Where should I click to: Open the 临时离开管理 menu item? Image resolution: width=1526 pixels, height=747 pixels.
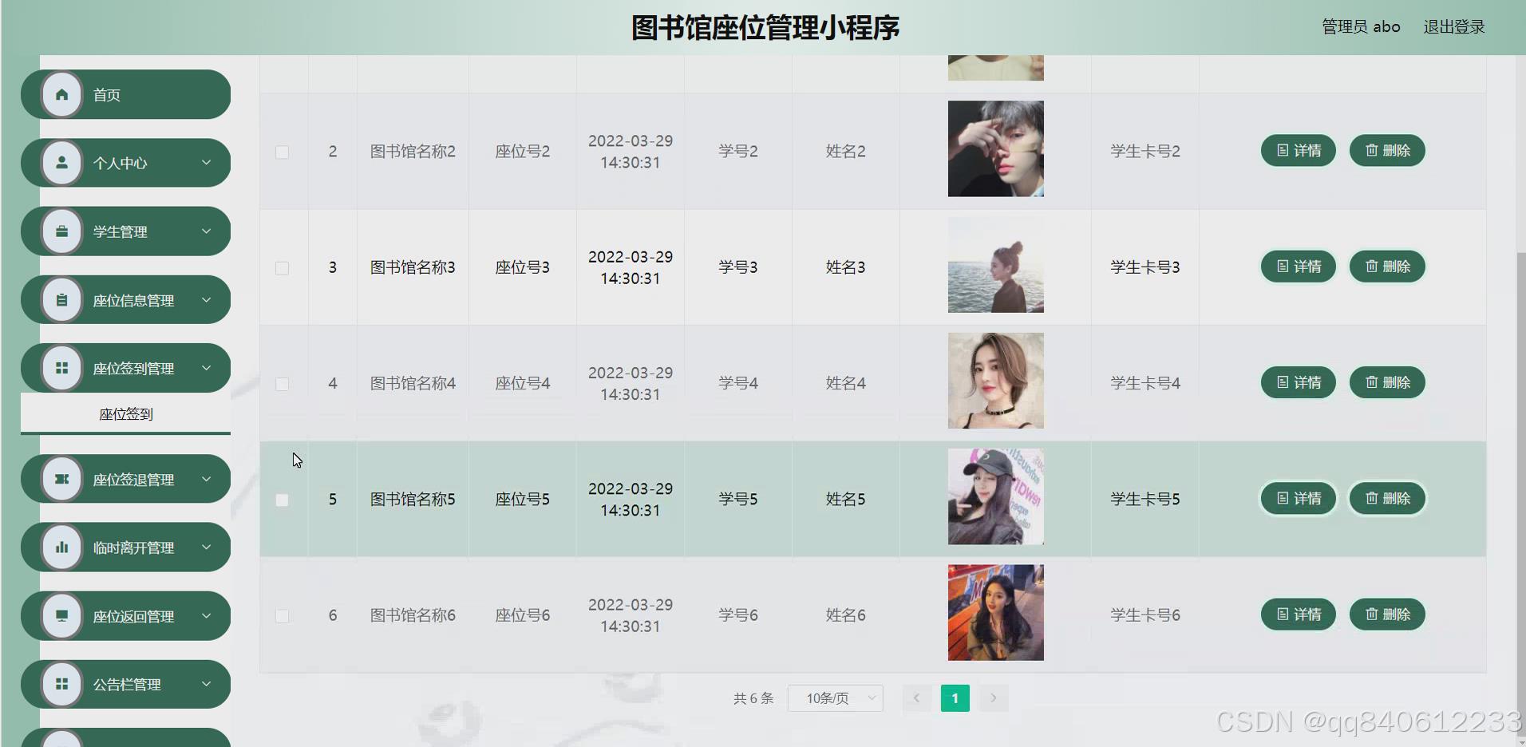(x=125, y=547)
